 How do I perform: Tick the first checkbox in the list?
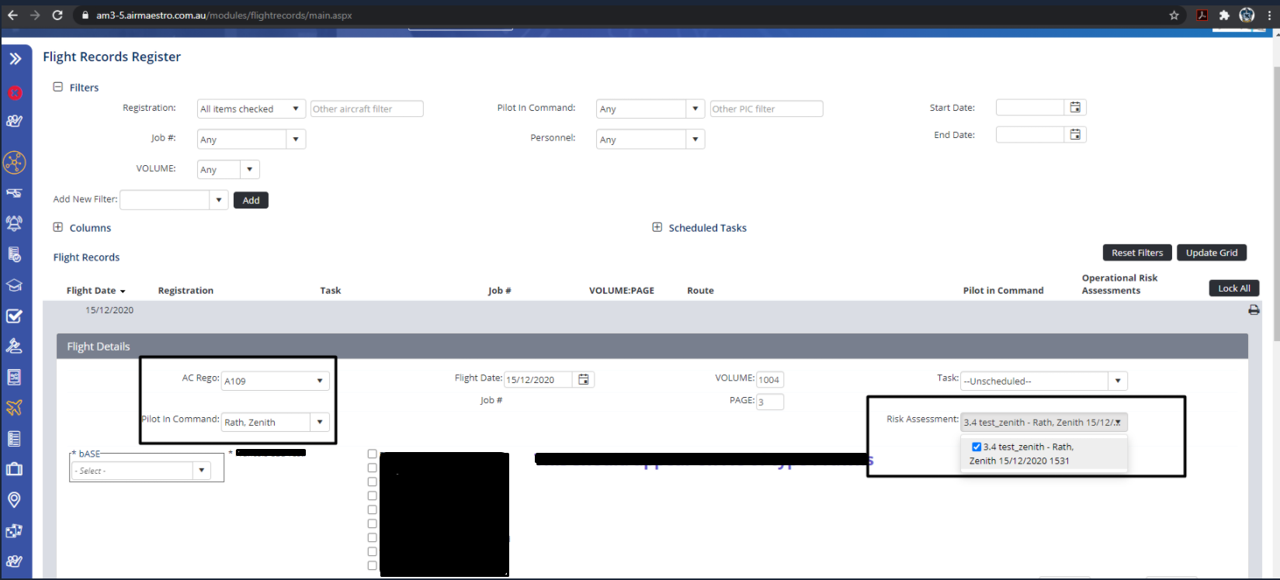tap(372, 454)
